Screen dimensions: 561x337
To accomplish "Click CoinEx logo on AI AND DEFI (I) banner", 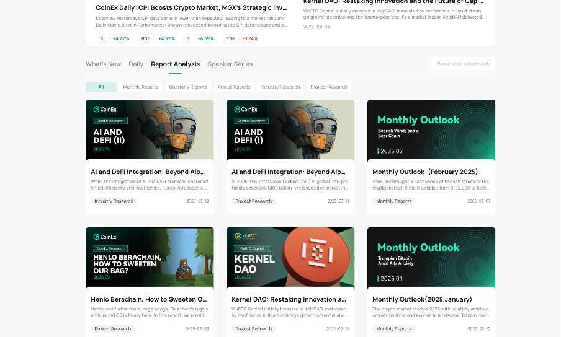I will coord(246,109).
